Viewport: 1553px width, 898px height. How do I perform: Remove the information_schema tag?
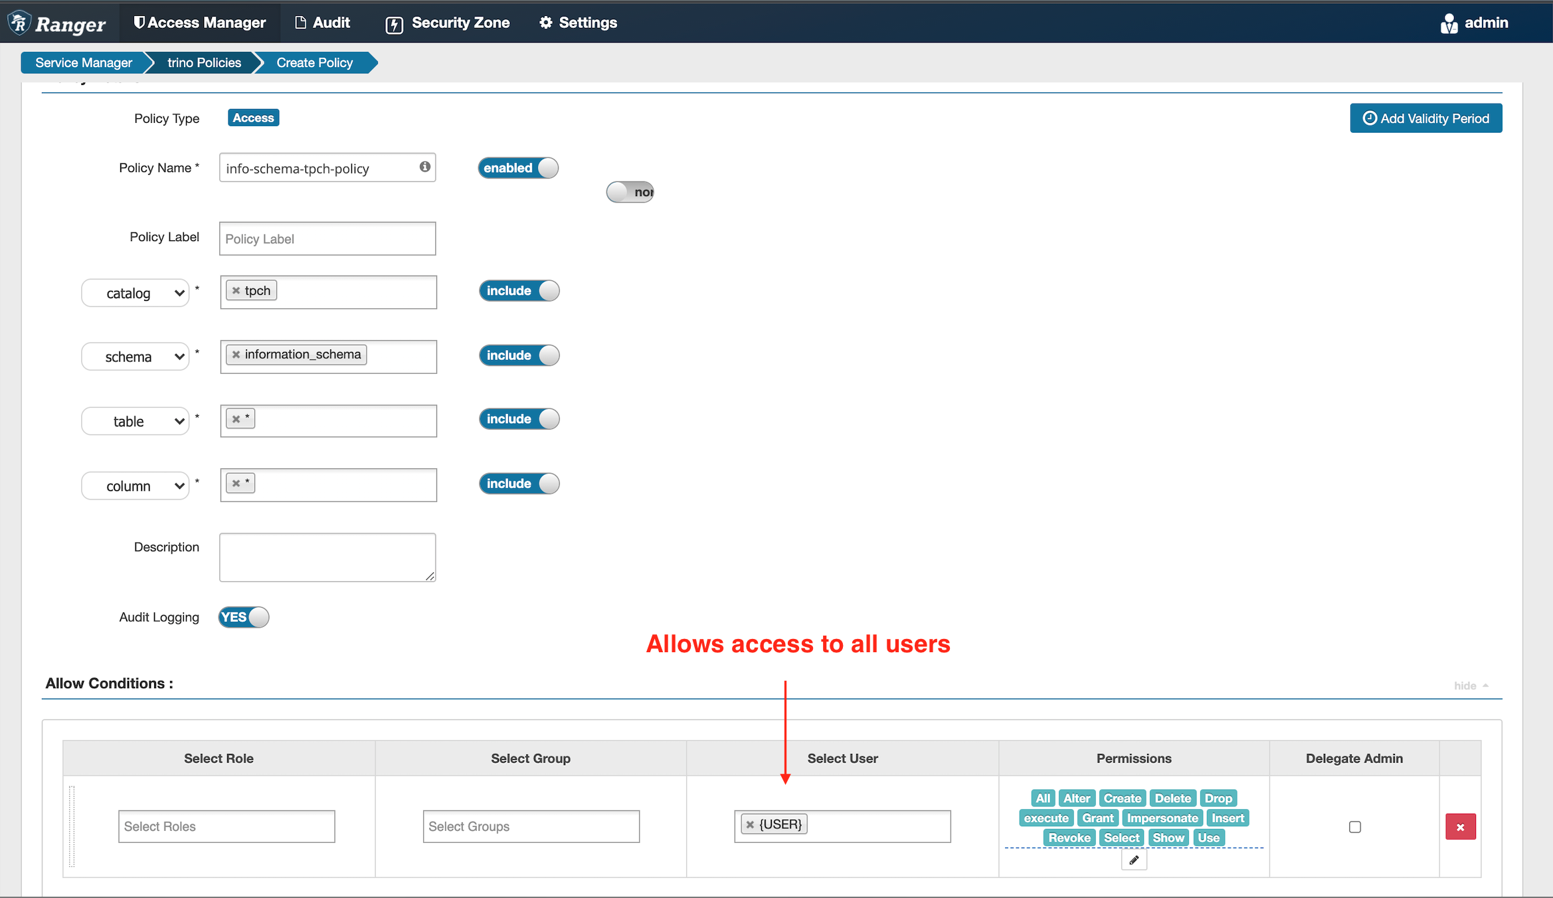click(236, 355)
